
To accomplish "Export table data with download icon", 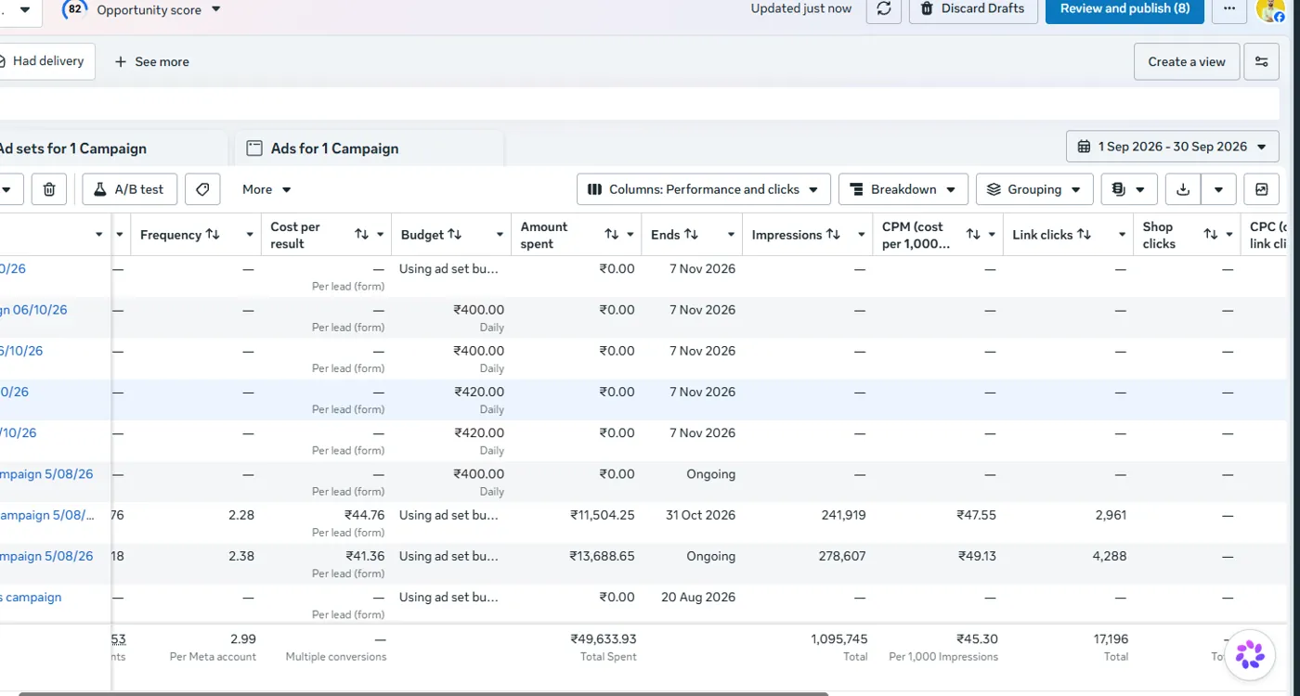I will (x=1183, y=189).
